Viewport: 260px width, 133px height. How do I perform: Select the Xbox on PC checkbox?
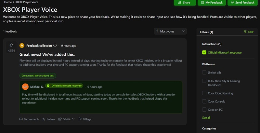click(x=204, y=110)
